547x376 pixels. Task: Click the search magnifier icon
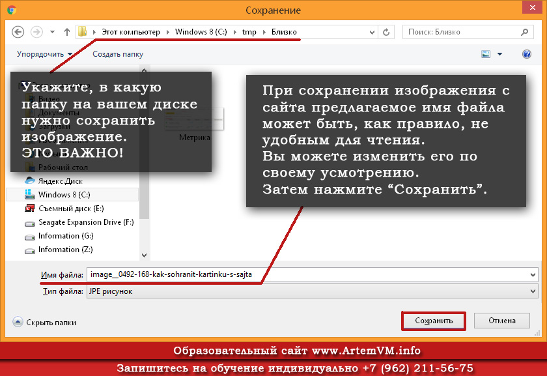point(524,32)
